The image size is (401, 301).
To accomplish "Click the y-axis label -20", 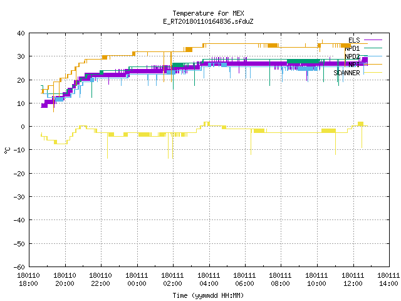I will tap(19, 174).
